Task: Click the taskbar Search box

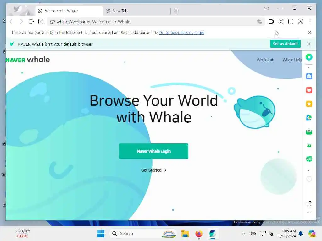Action: [143, 233]
